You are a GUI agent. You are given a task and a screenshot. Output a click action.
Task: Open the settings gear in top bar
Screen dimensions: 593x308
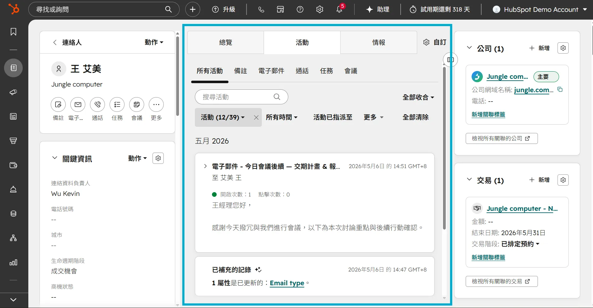pyautogui.click(x=320, y=9)
